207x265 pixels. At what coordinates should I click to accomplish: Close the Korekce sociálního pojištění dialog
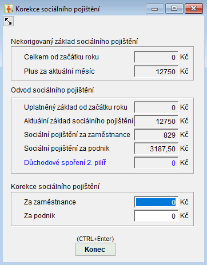[193, 9]
